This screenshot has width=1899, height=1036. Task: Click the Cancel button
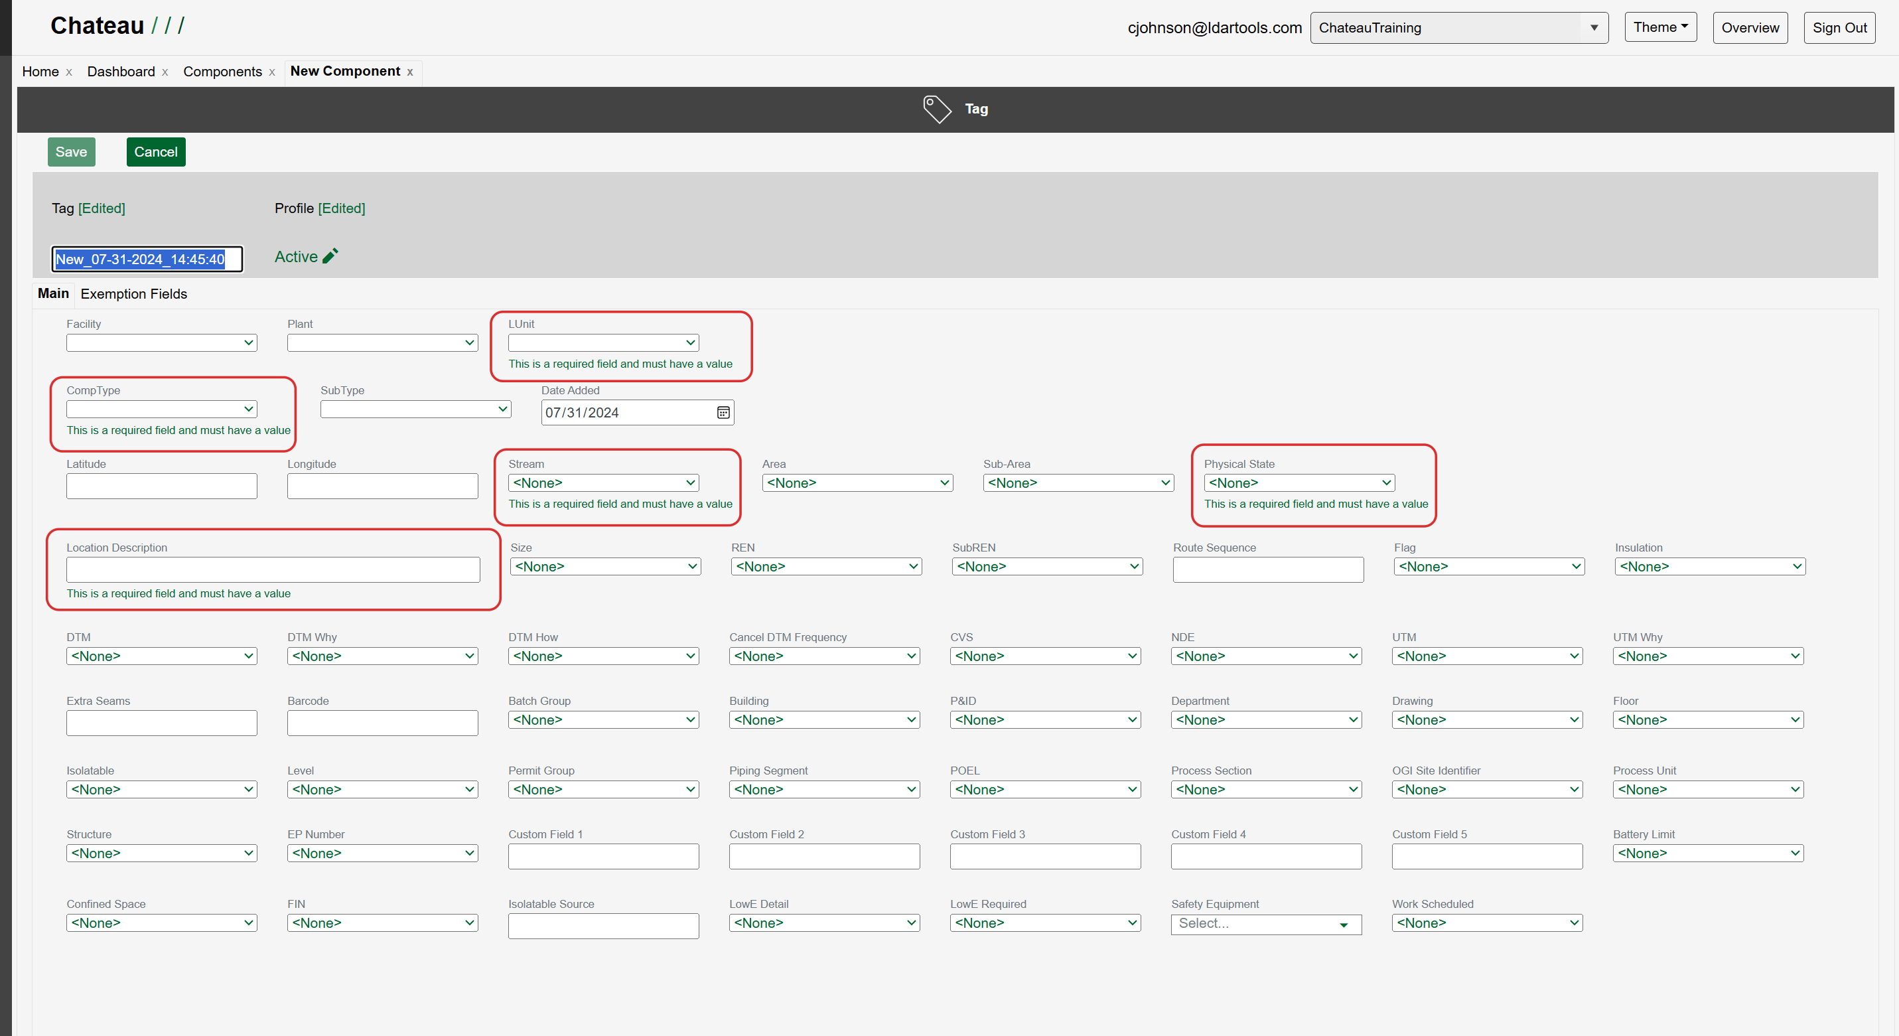155,152
